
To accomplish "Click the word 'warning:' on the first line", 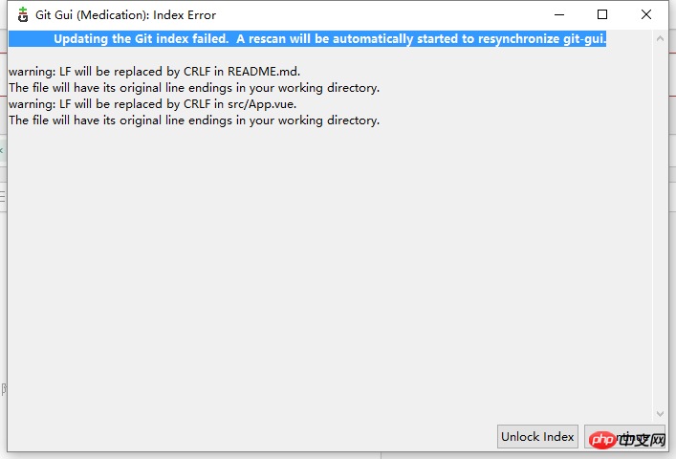I will pos(32,71).
